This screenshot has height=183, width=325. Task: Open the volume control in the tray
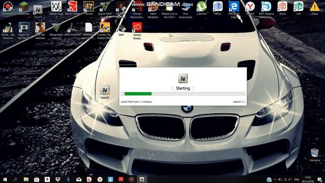coord(290,179)
